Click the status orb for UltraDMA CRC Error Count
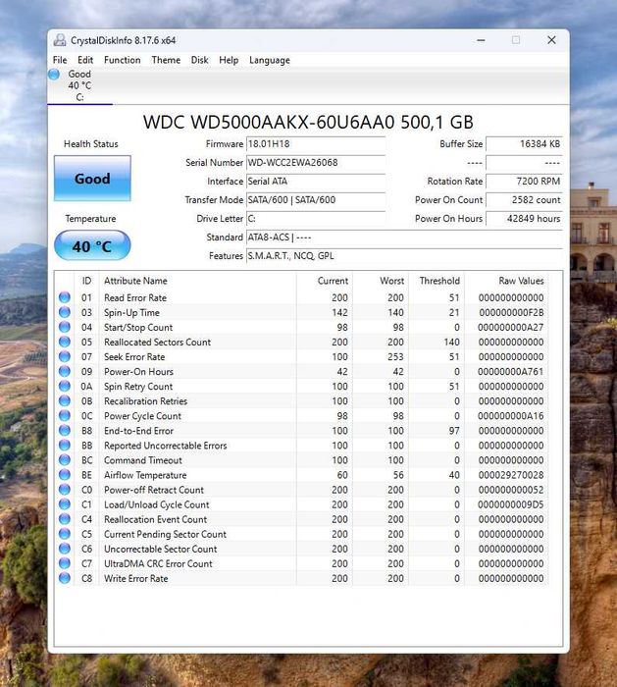 pos(65,563)
